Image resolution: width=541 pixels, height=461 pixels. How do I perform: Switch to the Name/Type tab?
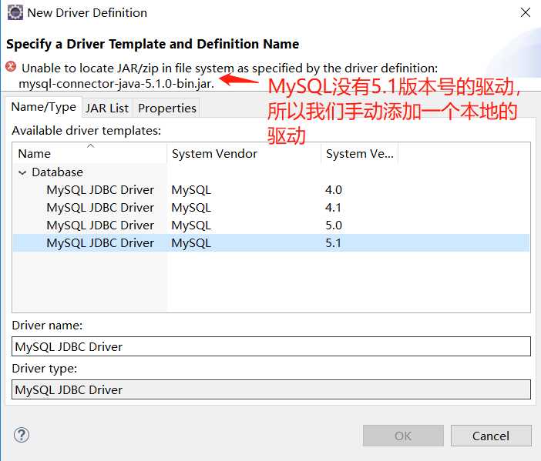click(x=43, y=107)
